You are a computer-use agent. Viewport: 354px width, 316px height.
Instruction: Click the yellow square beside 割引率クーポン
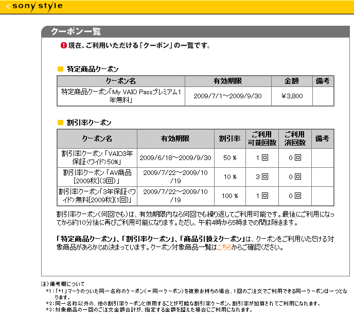61,122
